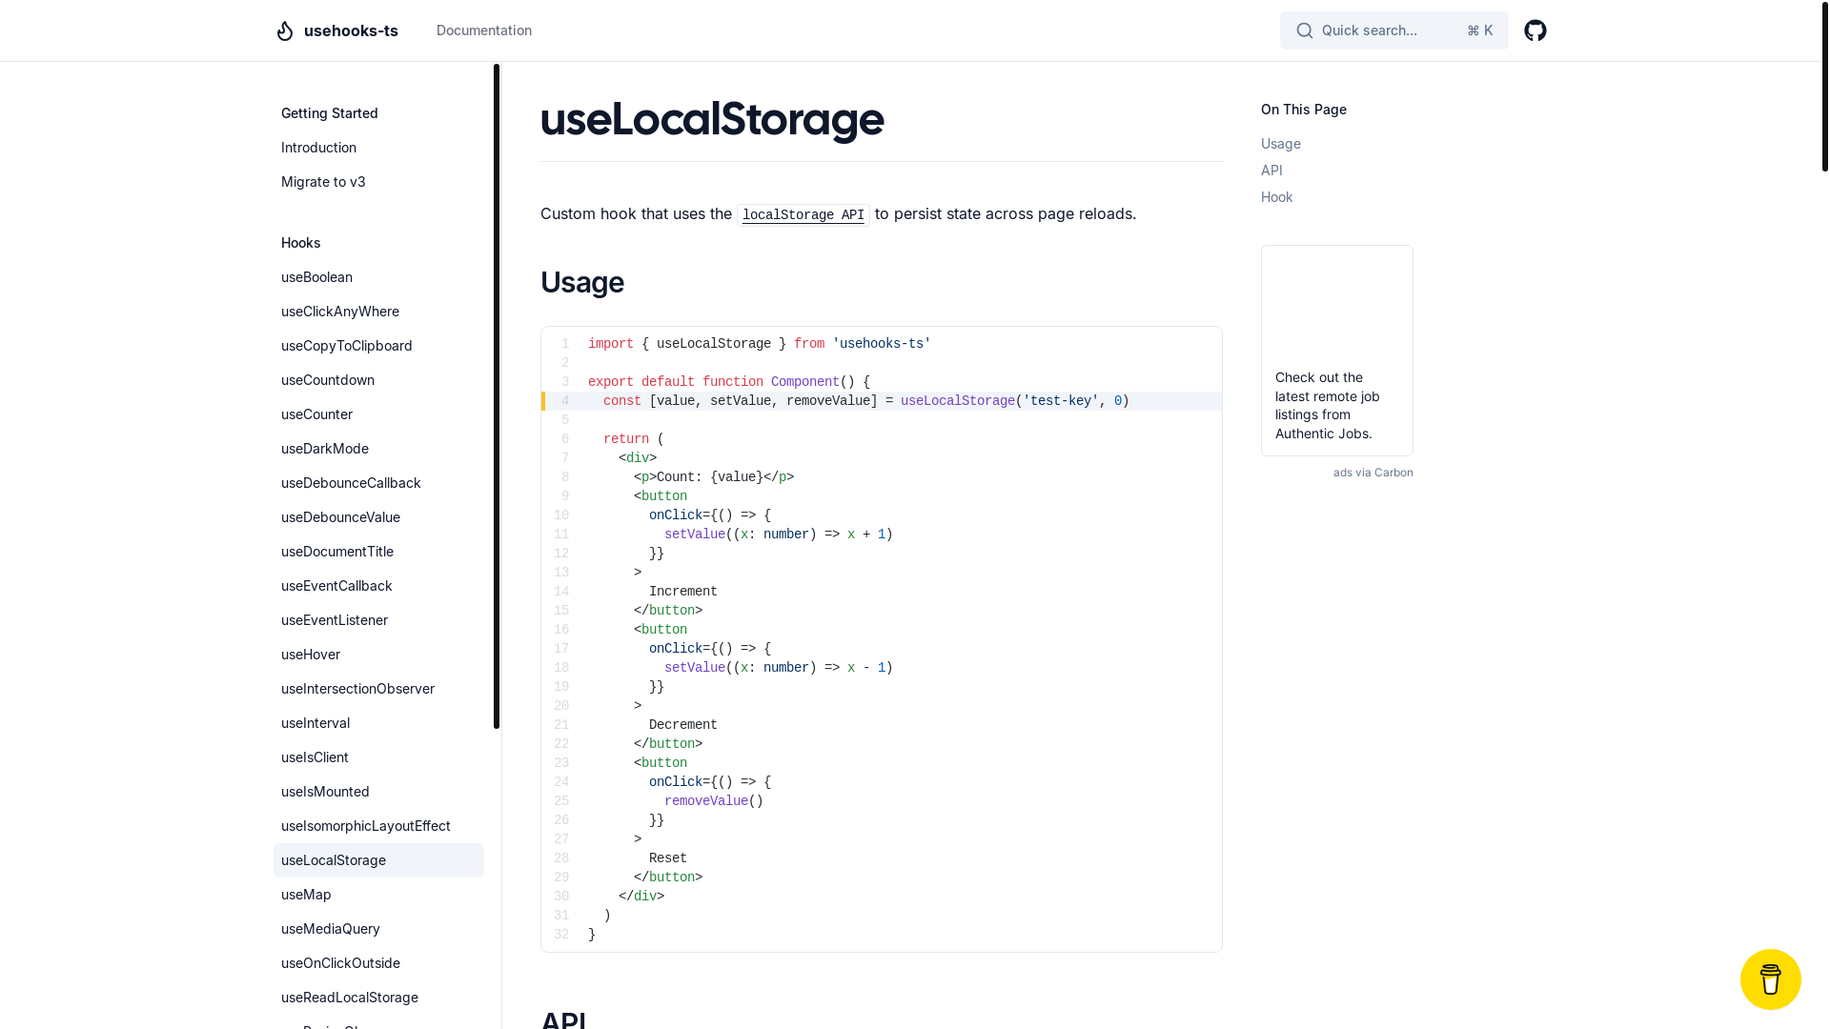Open Migrate to v3 page
Viewport: 1830px width, 1029px height.
tap(378, 182)
